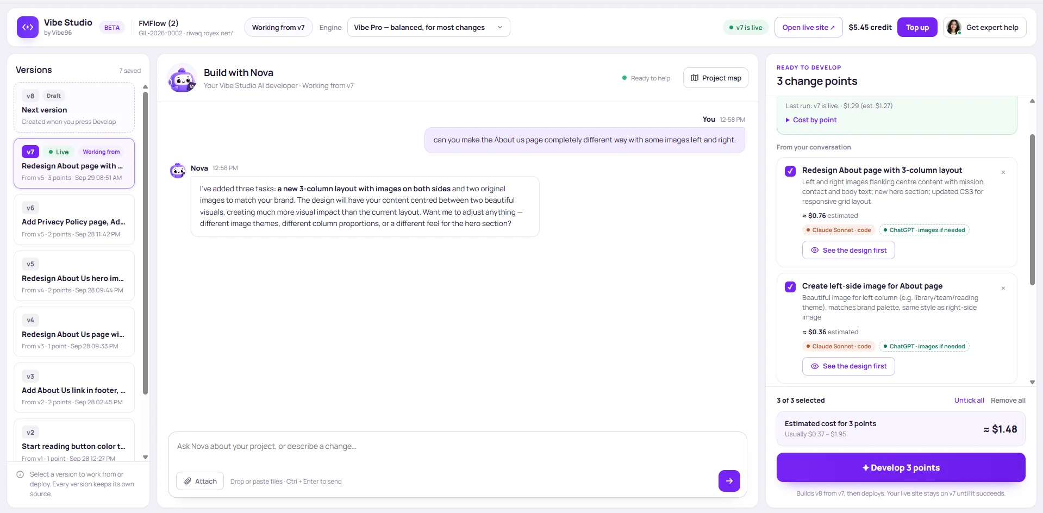Expand Cost by point details
Viewport: 1043px width, 513px height.
coord(811,120)
